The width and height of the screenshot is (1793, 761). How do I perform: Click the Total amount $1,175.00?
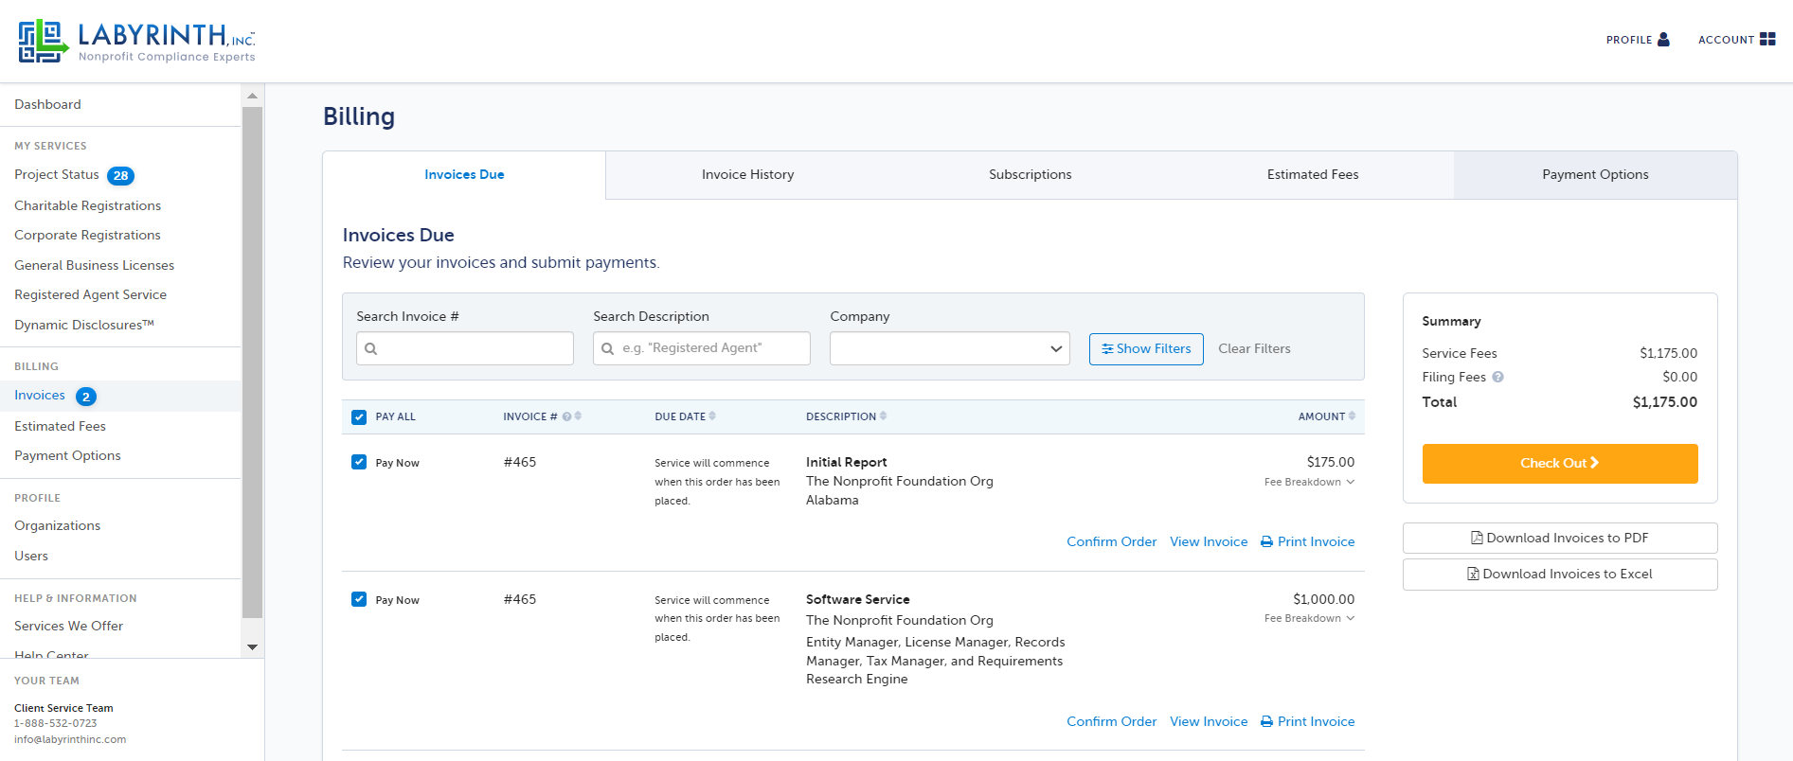point(1665,402)
